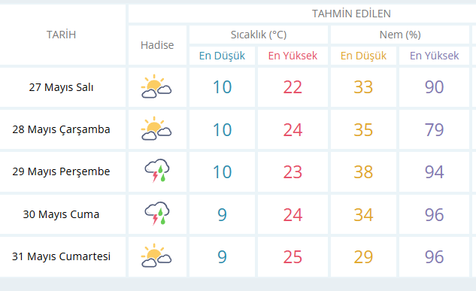The height and width of the screenshot is (291, 476).
Task: Select the 31 Mayıs Cumartesi date cell
Action: [61, 256]
